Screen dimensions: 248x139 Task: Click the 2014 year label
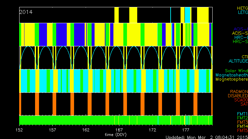tap(26, 12)
